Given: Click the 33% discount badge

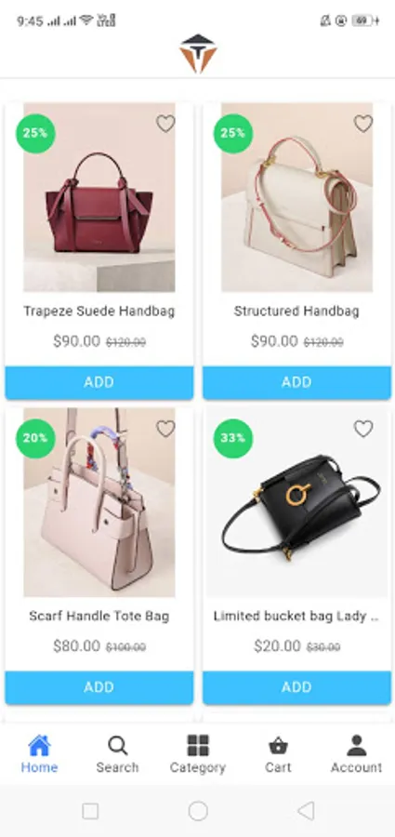Looking at the screenshot, I should point(233,438).
